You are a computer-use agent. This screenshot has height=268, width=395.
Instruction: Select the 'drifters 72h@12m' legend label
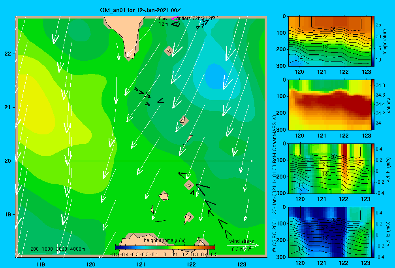point(196,19)
